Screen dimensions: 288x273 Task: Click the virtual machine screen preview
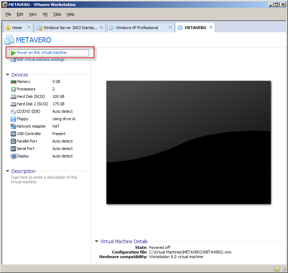(x=188, y=142)
